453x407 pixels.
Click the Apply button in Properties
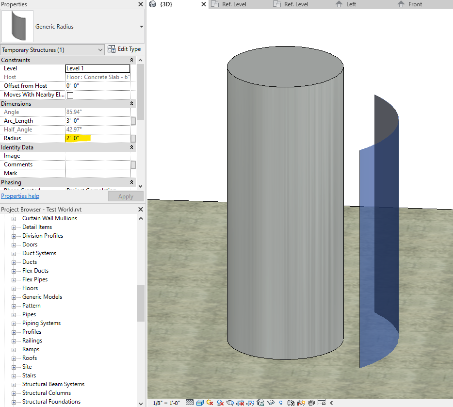pos(125,196)
